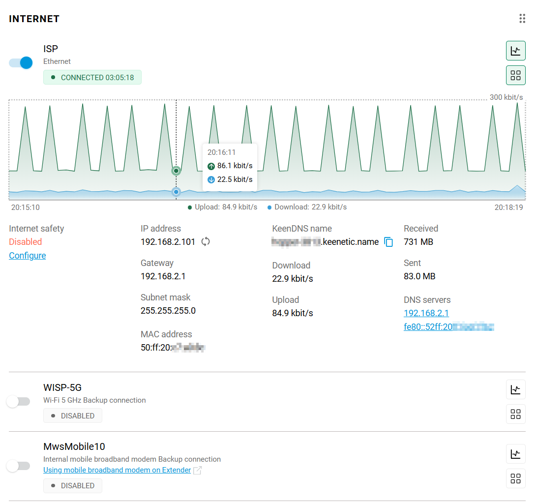Click the ISP details grid icon

(515, 75)
